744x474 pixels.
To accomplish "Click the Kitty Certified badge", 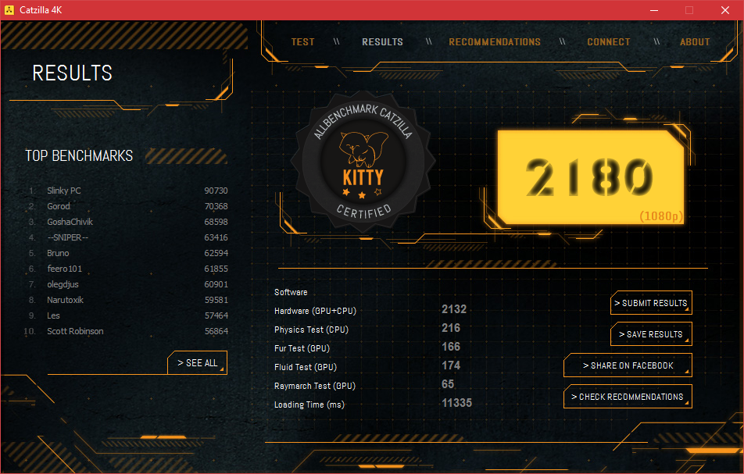I will tap(363, 161).
